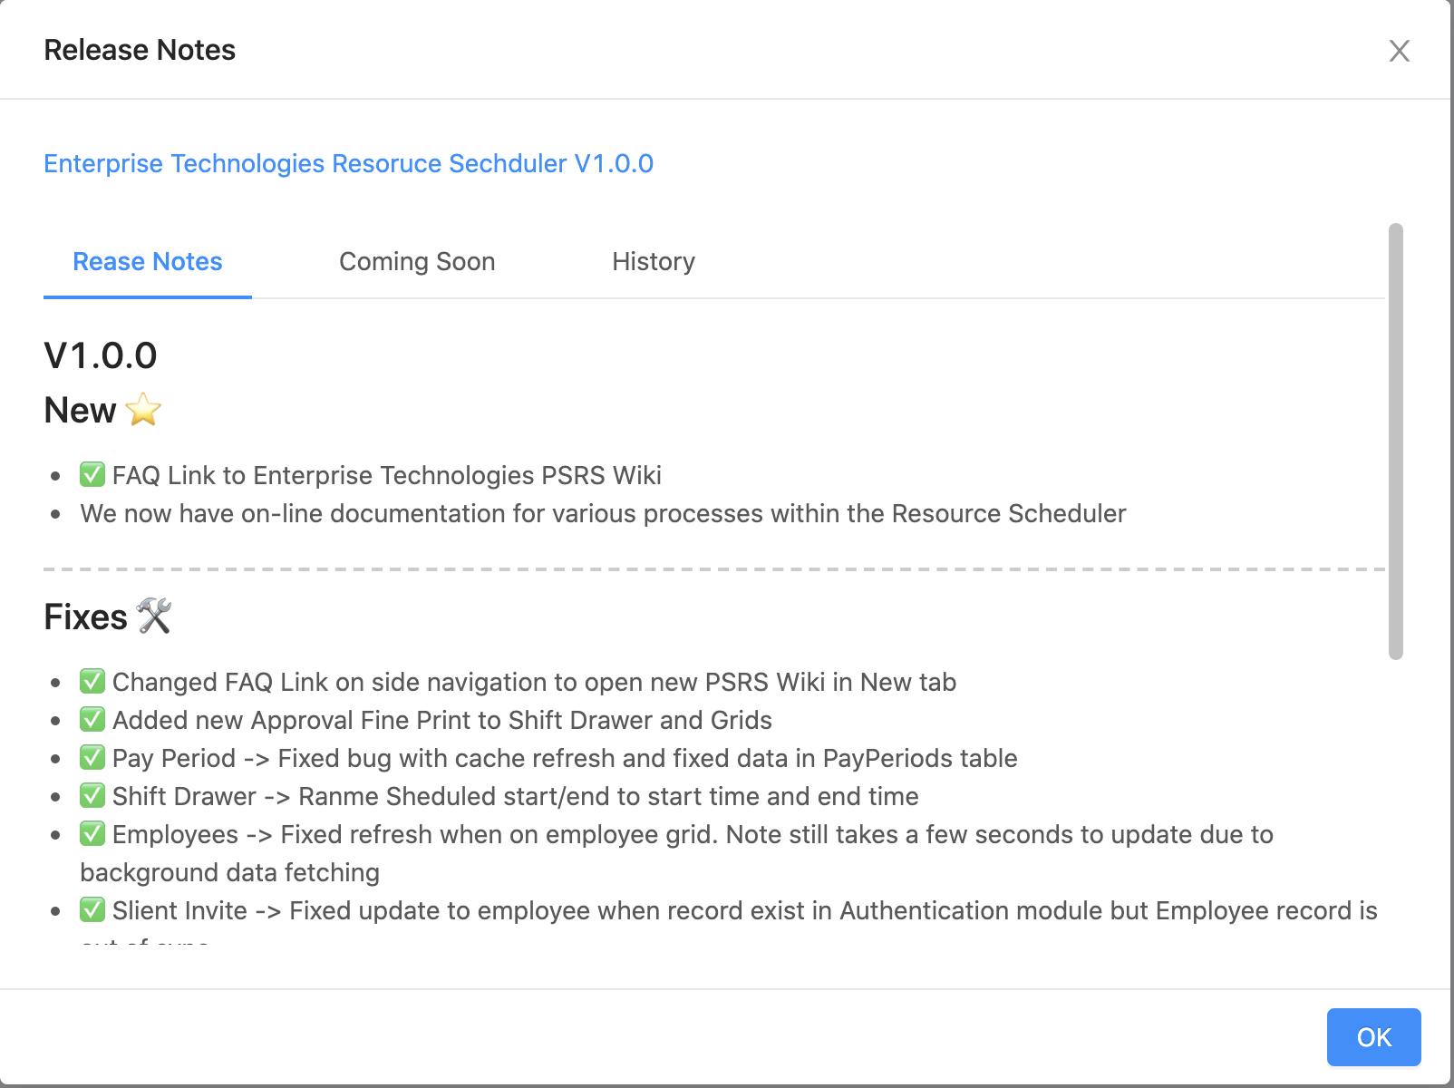Click the checkmark next to Employees fix

(x=92, y=833)
